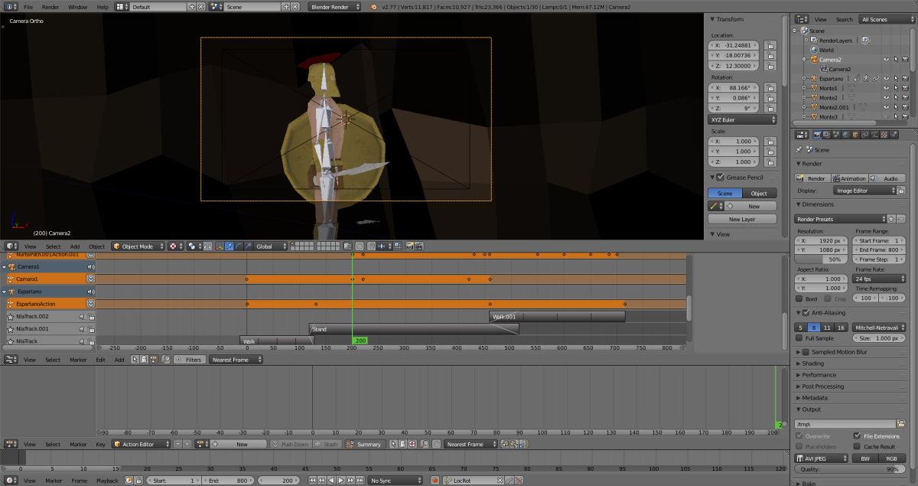
Task: Click the auto-keyframe record button
Action: (435, 480)
